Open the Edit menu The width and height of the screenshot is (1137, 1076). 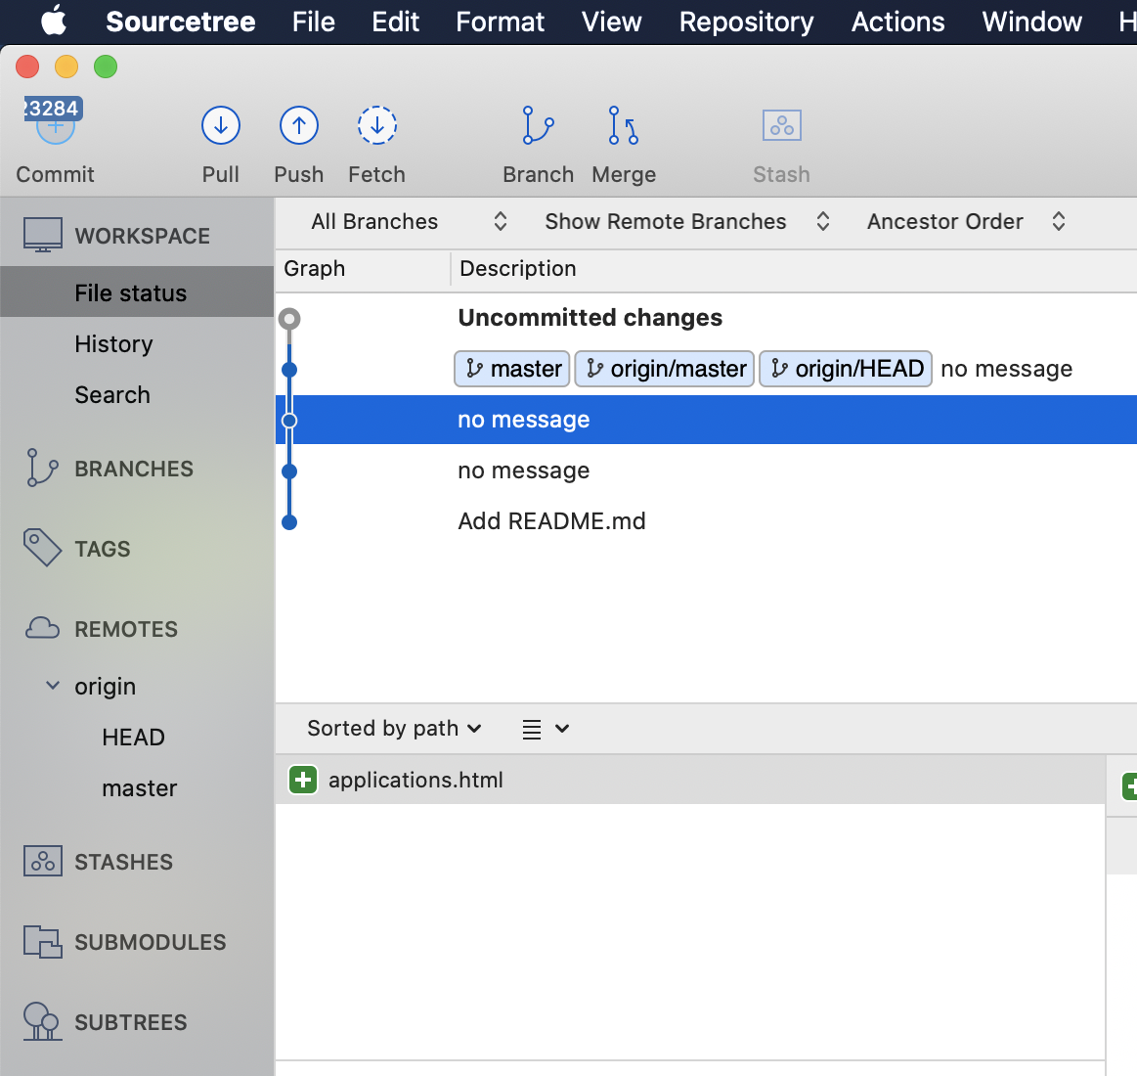tap(395, 22)
